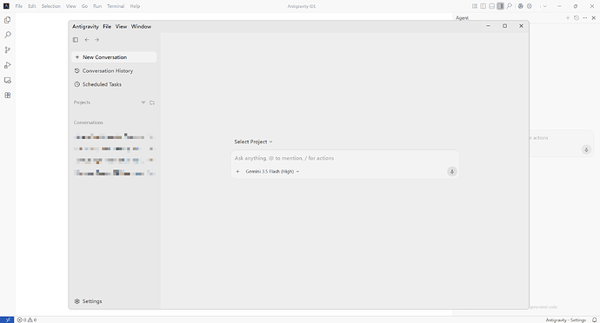Toggle the Agent Manager sidebar panel icon
Viewport: 600px width, 323px height.
(76, 40)
